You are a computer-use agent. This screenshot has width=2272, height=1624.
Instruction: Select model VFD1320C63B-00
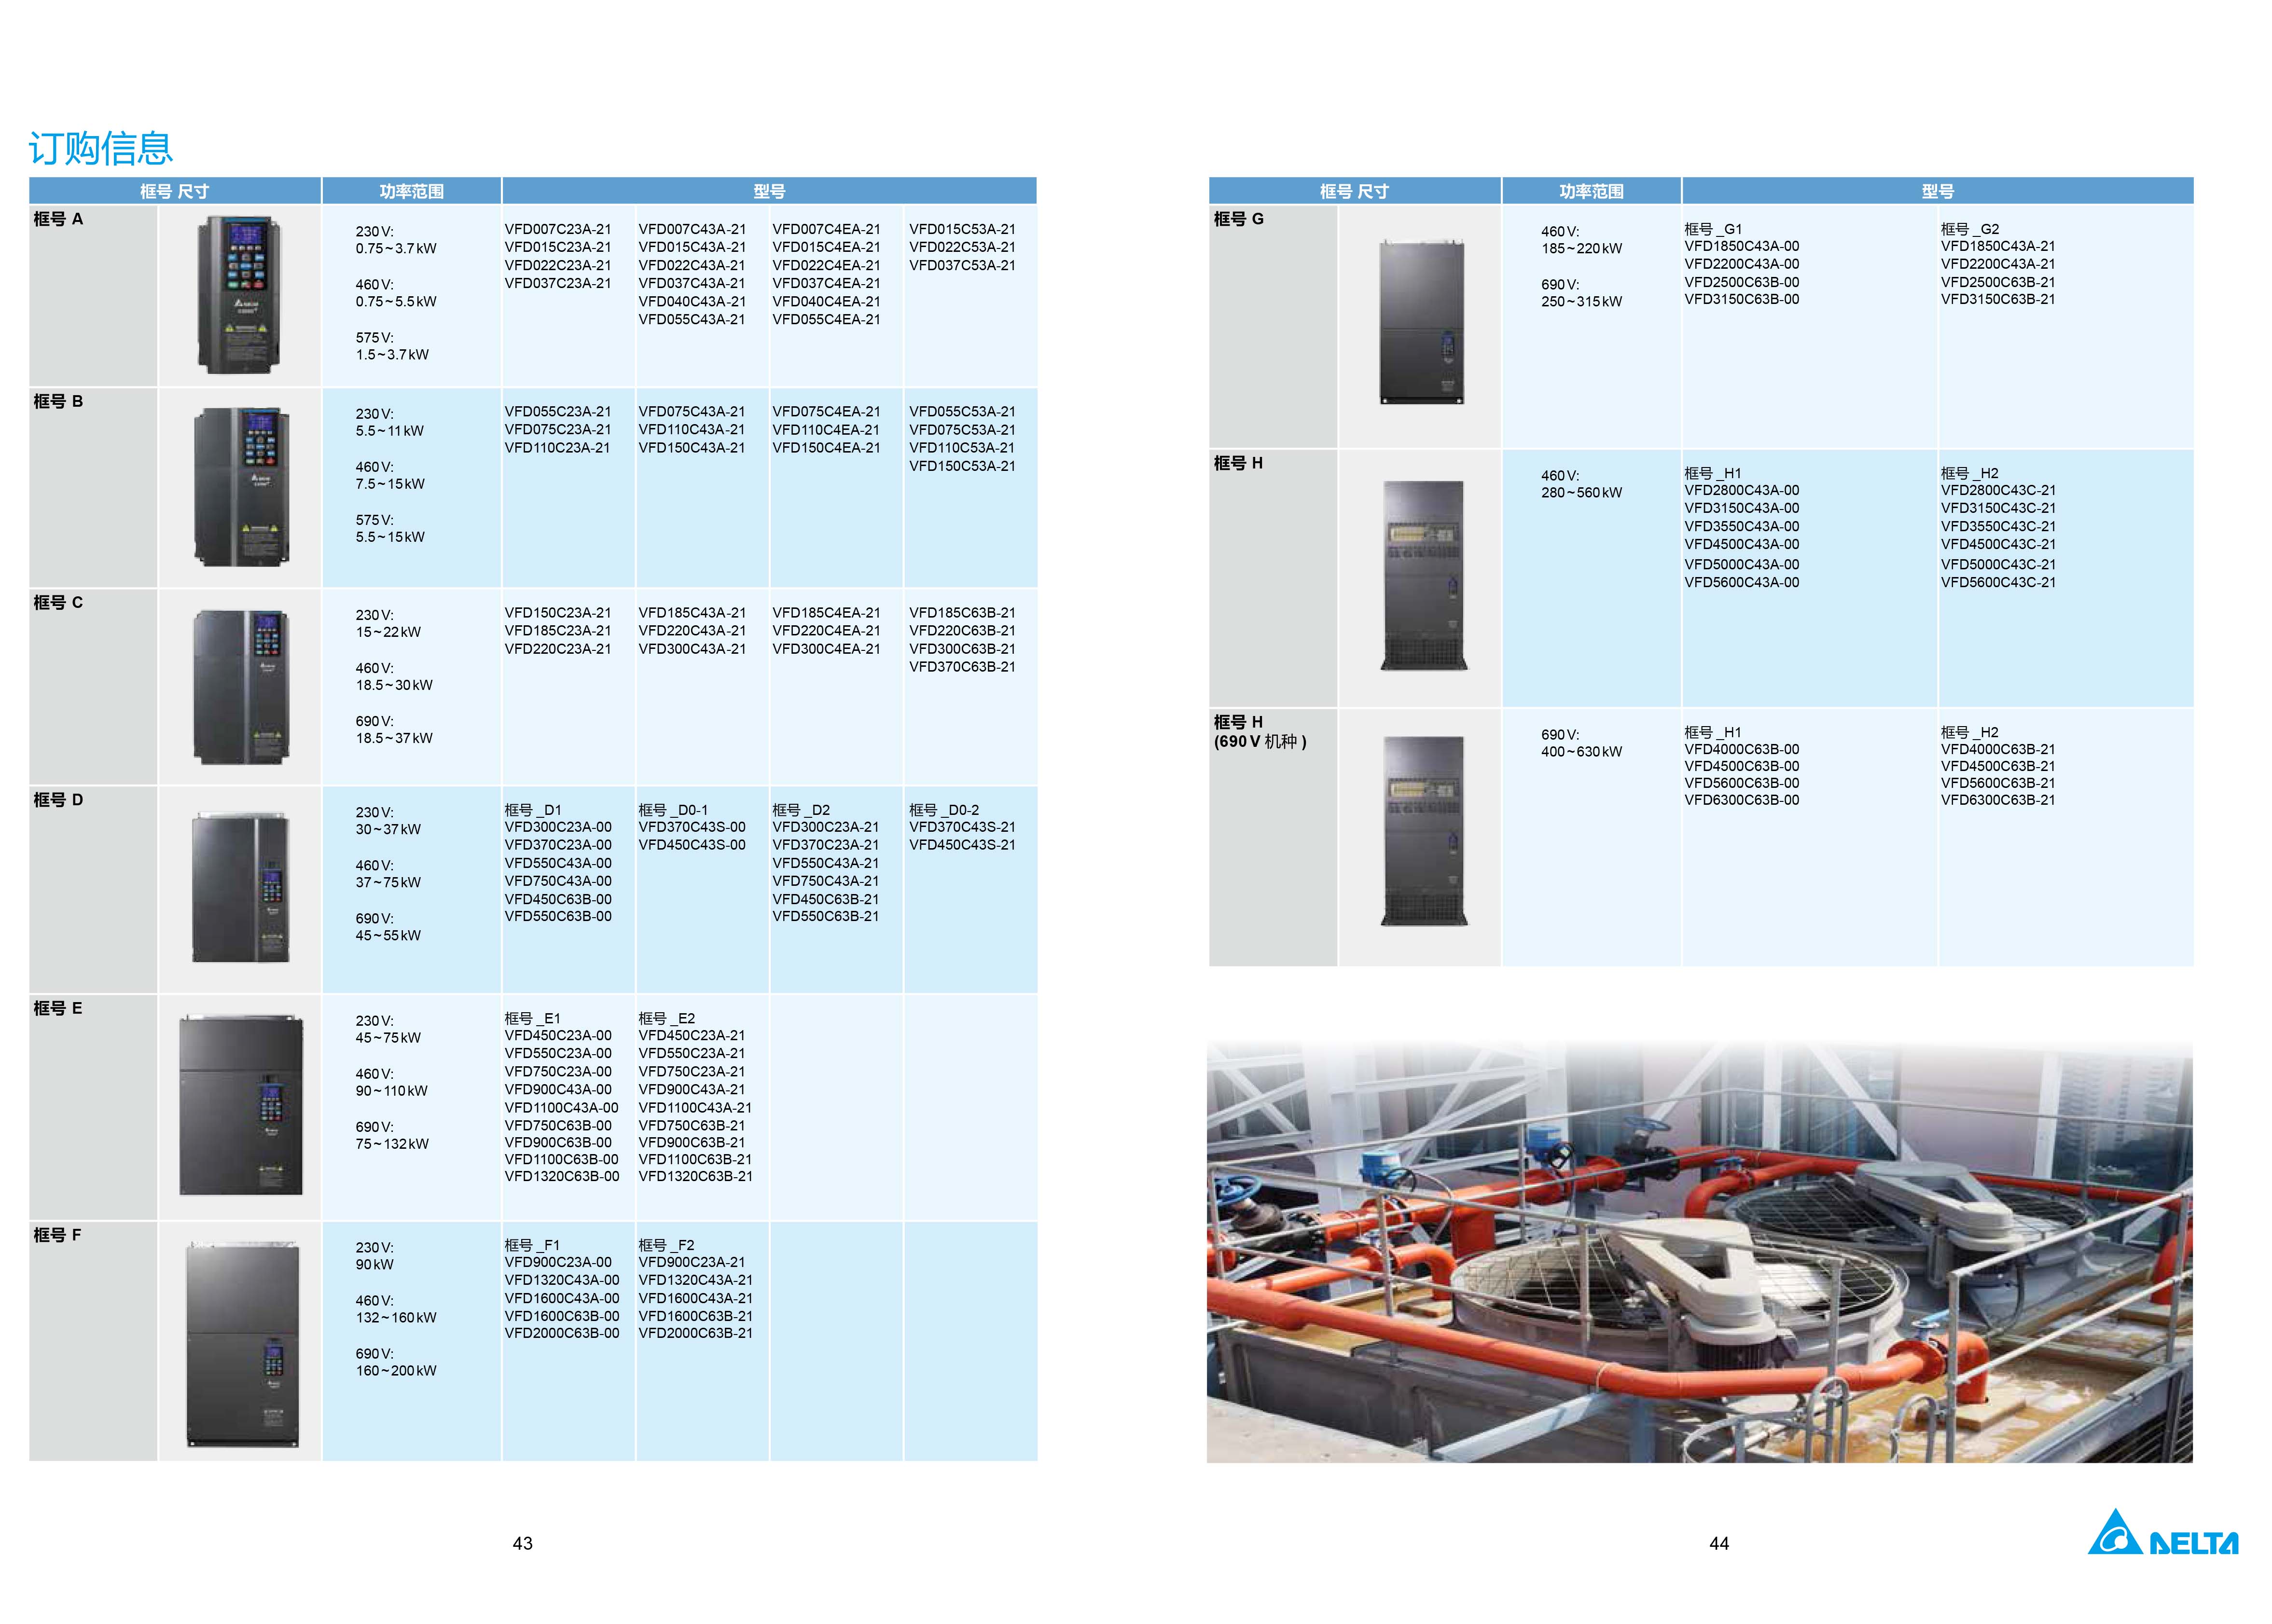click(x=562, y=1177)
